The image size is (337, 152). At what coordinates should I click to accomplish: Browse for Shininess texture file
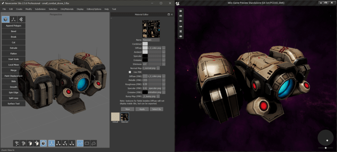pyautogui.click(x=164, y=64)
